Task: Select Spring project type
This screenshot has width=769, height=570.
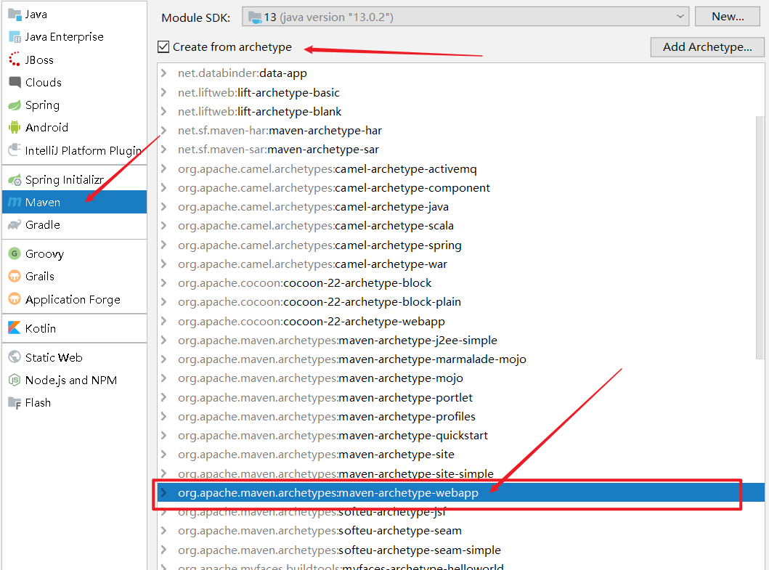Action: [x=75, y=105]
